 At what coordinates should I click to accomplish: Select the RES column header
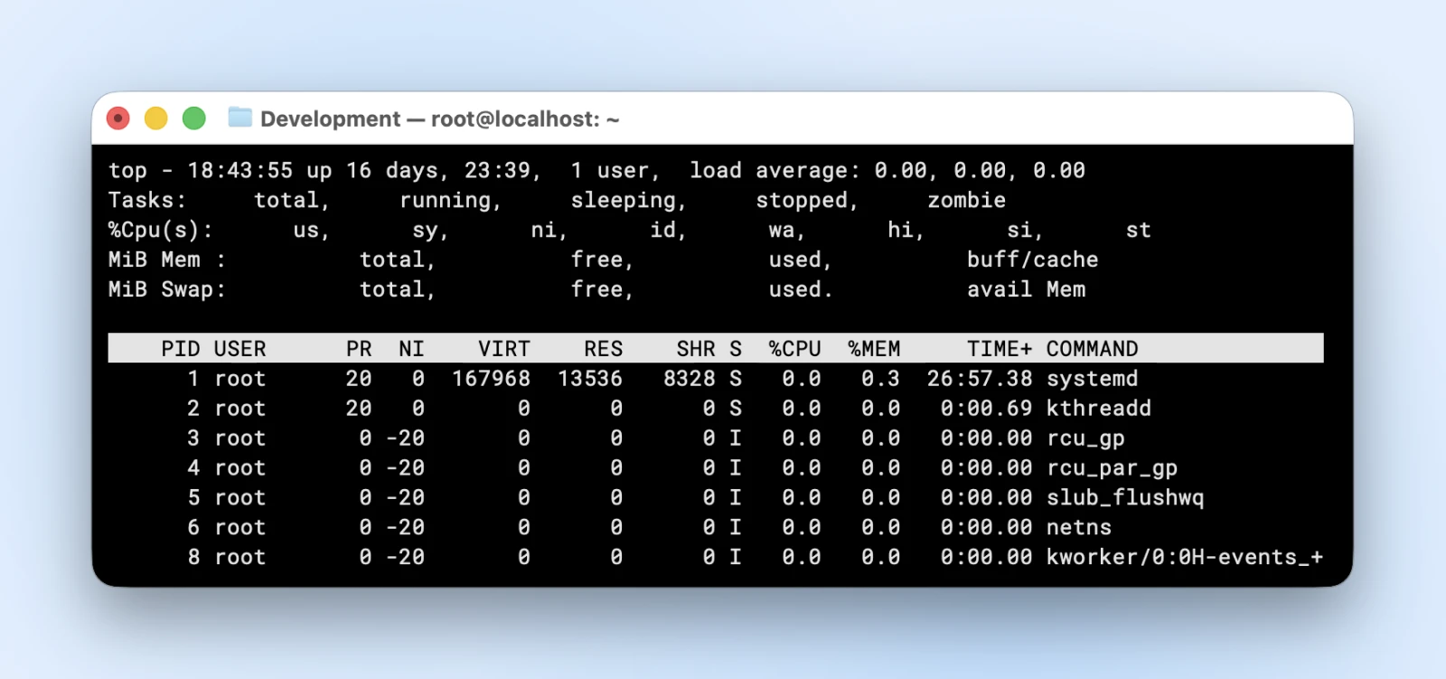click(603, 349)
